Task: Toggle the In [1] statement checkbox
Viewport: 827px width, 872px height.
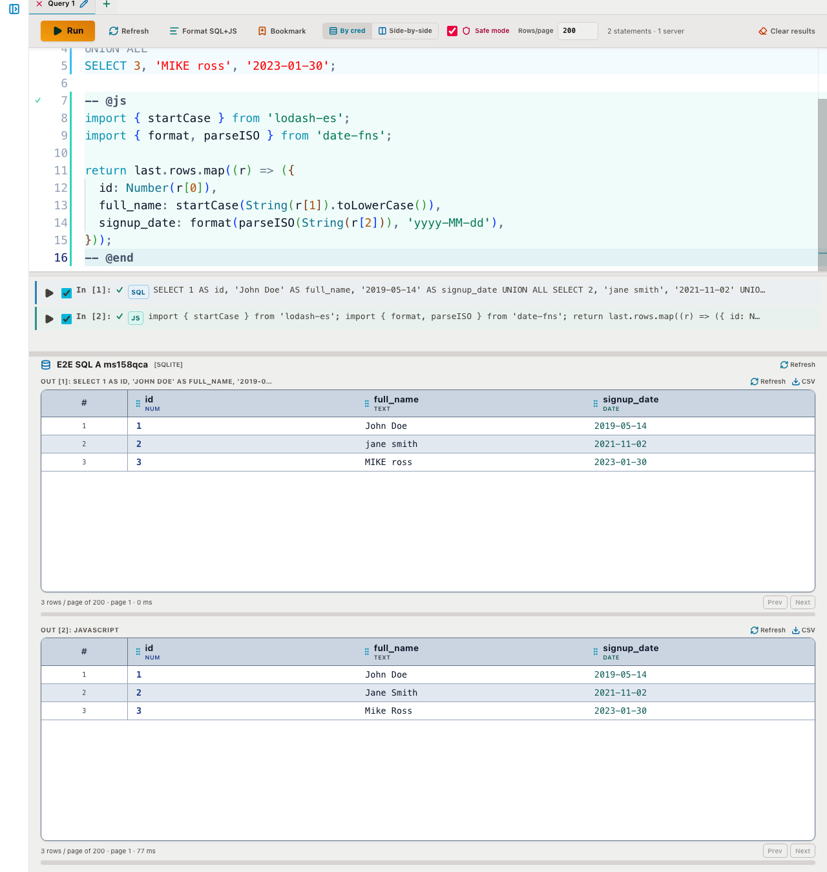Action: pos(66,293)
